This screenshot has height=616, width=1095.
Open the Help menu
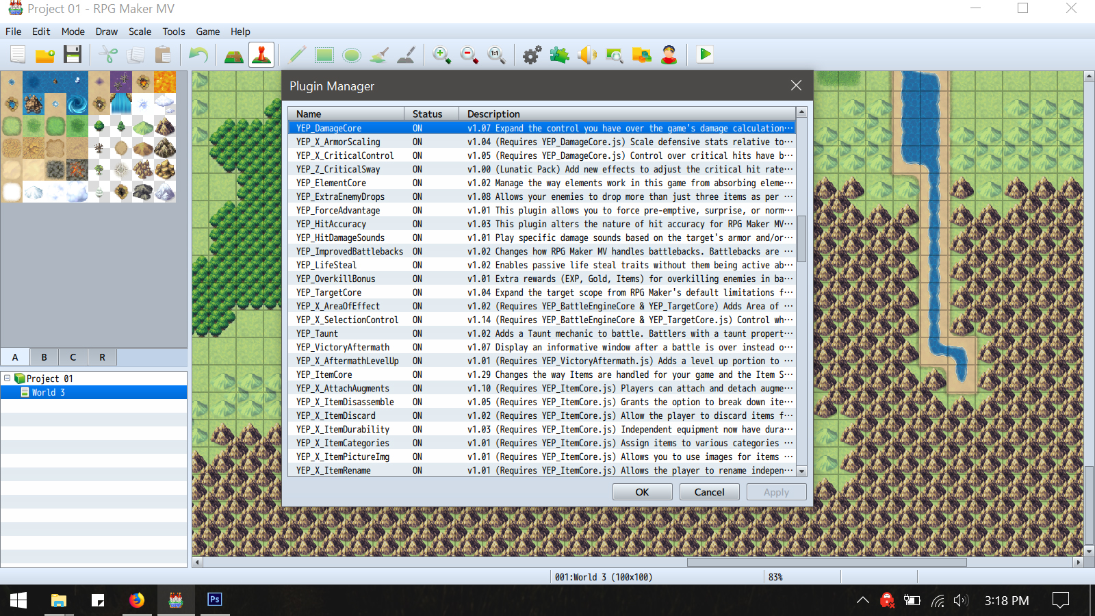click(240, 31)
